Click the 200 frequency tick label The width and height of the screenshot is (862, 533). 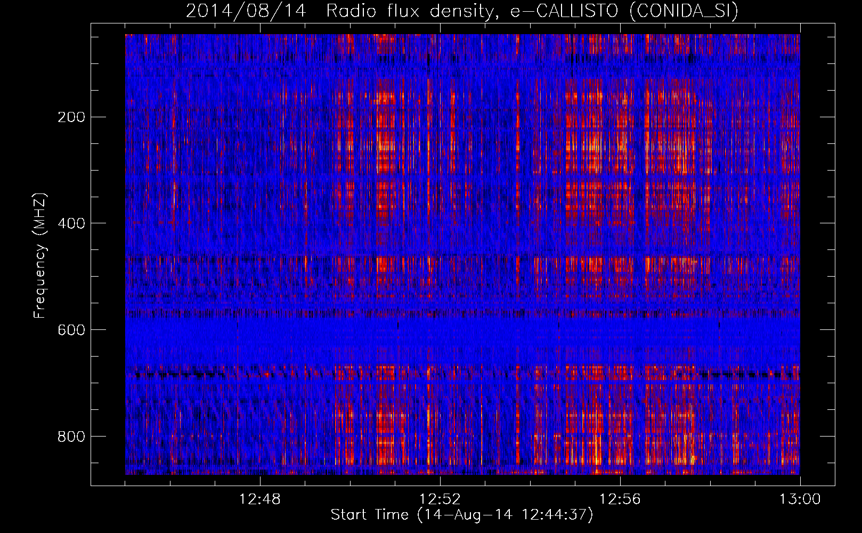click(71, 117)
